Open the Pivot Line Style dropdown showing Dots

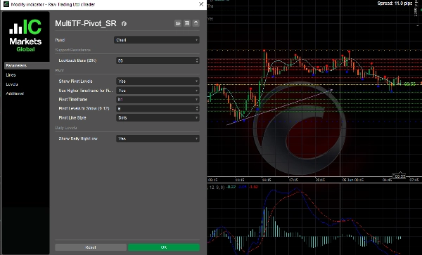tap(158, 118)
